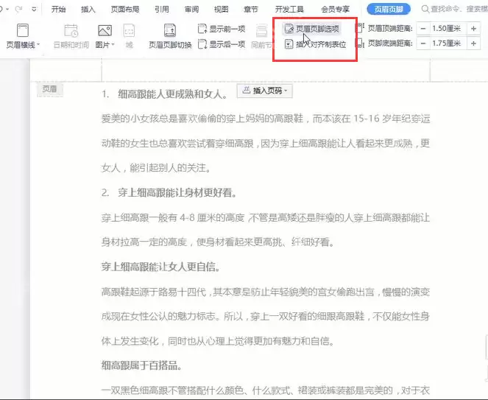Click line starting 动鞋的女生也总喜欢
Viewport: 488px width, 400px height.
click(266, 144)
